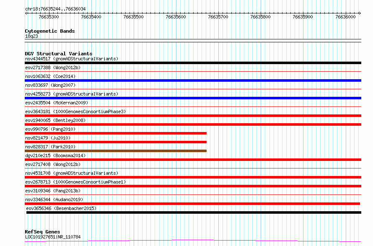Click the black bar under nsv4344517

click(x=193, y=63)
